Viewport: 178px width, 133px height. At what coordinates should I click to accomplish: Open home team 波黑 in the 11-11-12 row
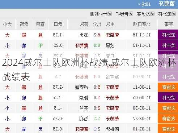pos(110,45)
